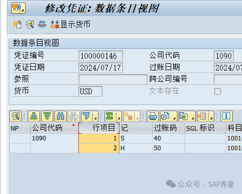The height and width of the screenshot is (194, 242).
Task: Click the 凭证日期 field showing 2024/07/17
Action: pyautogui.click(x=100, y=67)
